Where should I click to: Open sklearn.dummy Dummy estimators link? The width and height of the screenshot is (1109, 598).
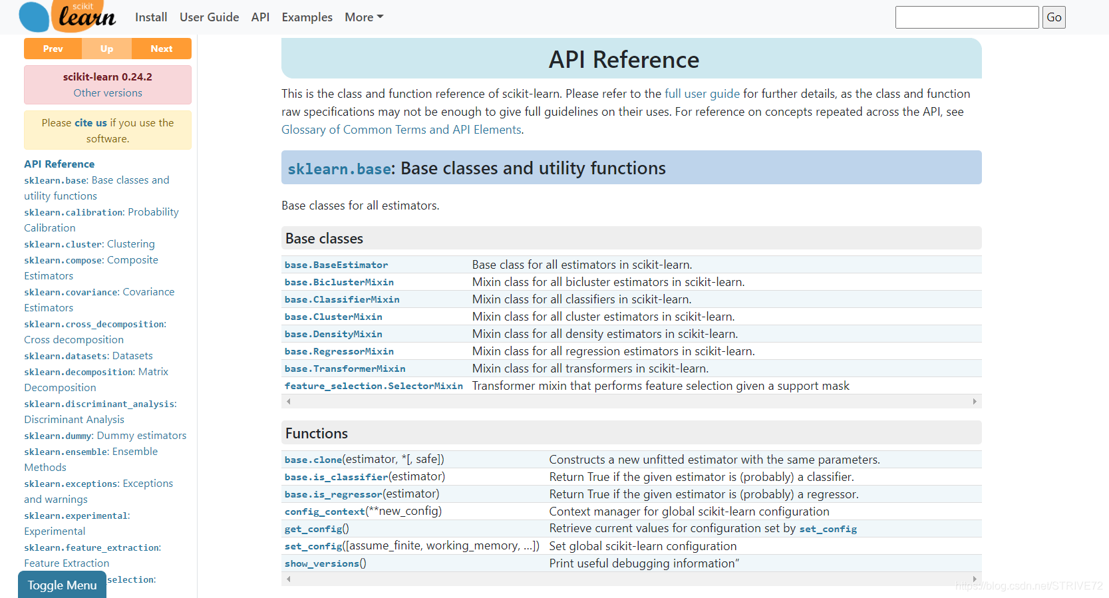point(105,436)
